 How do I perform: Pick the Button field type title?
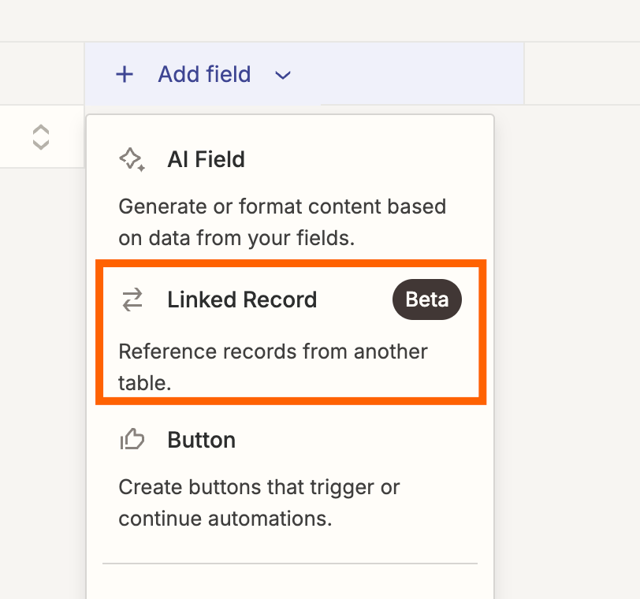201,440
